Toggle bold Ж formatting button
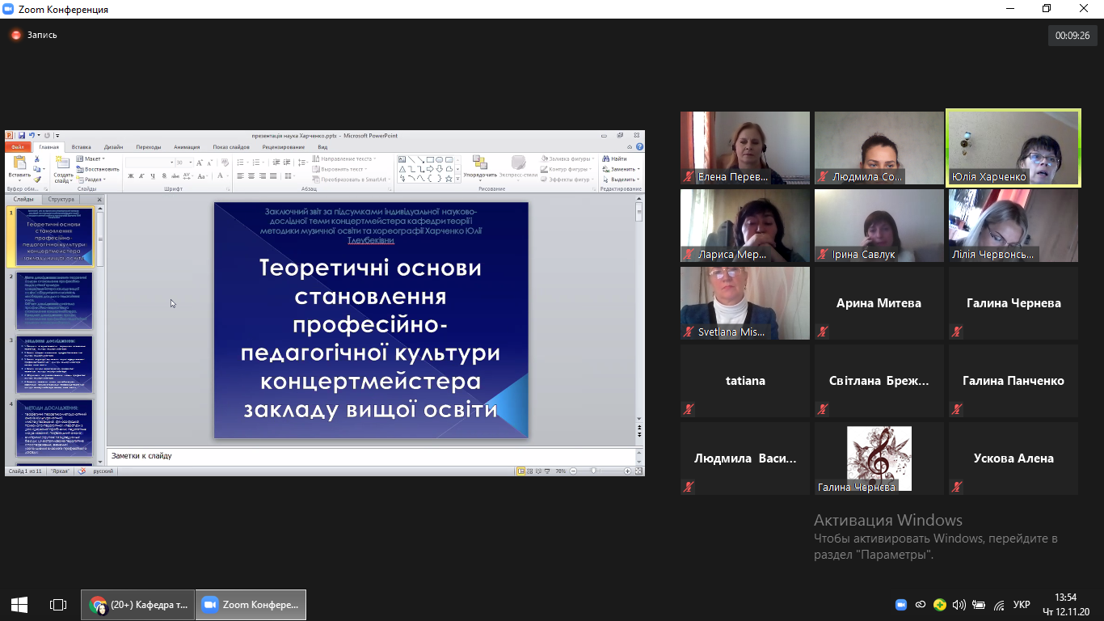The height and width of the screenshot is (621, 1104). [129, 175]
